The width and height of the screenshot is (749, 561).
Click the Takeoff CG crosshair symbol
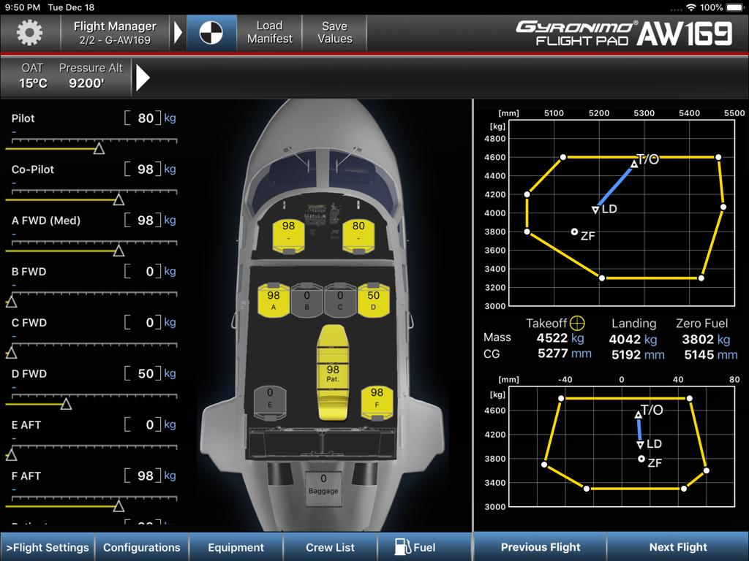tap(577, 322)
